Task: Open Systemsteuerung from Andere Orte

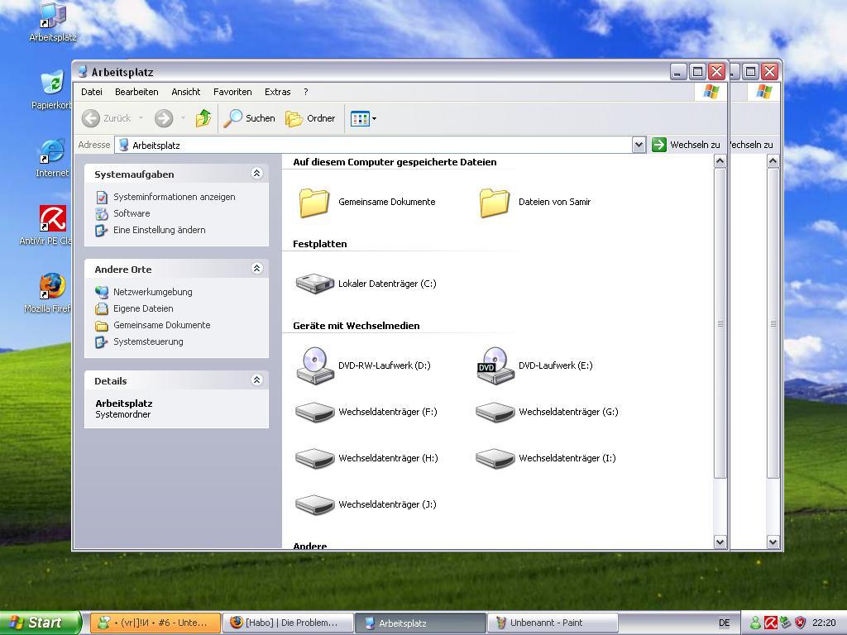Action: (148, 341)
